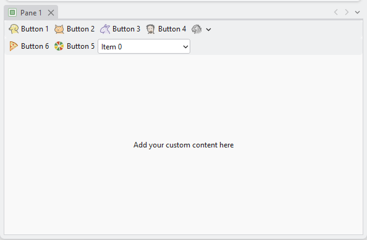
Task: Click the bearded man icon for Button 4
Action: point(151,29)
